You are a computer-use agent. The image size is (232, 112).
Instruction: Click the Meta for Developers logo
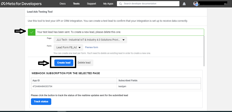coord(21,4)
